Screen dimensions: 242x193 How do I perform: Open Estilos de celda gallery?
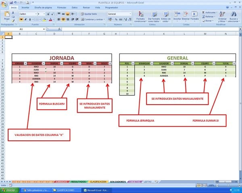[x=166, y=16]
